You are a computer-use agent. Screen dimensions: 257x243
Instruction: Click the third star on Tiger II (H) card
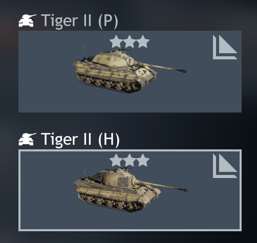click(x=143, y=160)
